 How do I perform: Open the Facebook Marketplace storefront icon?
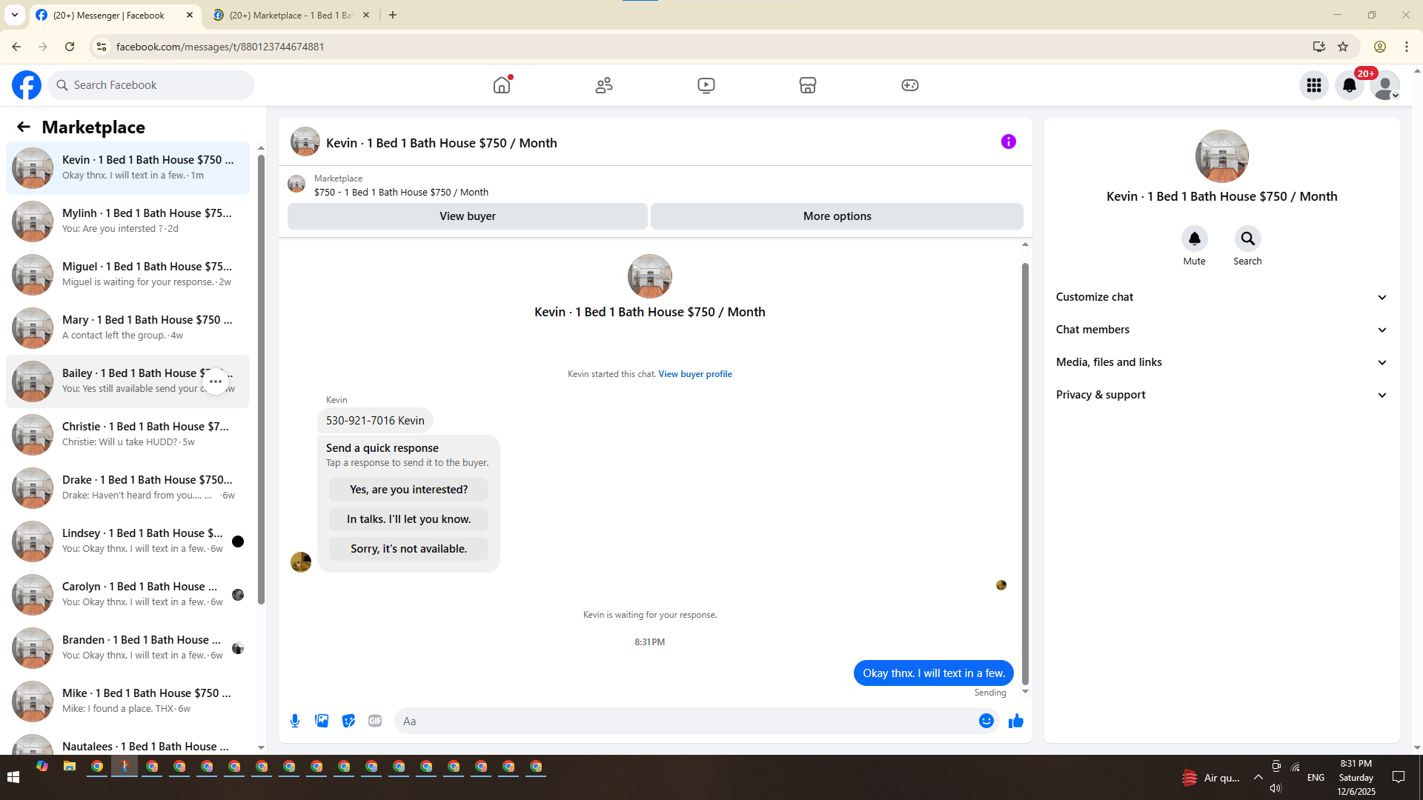coord(807,85)
